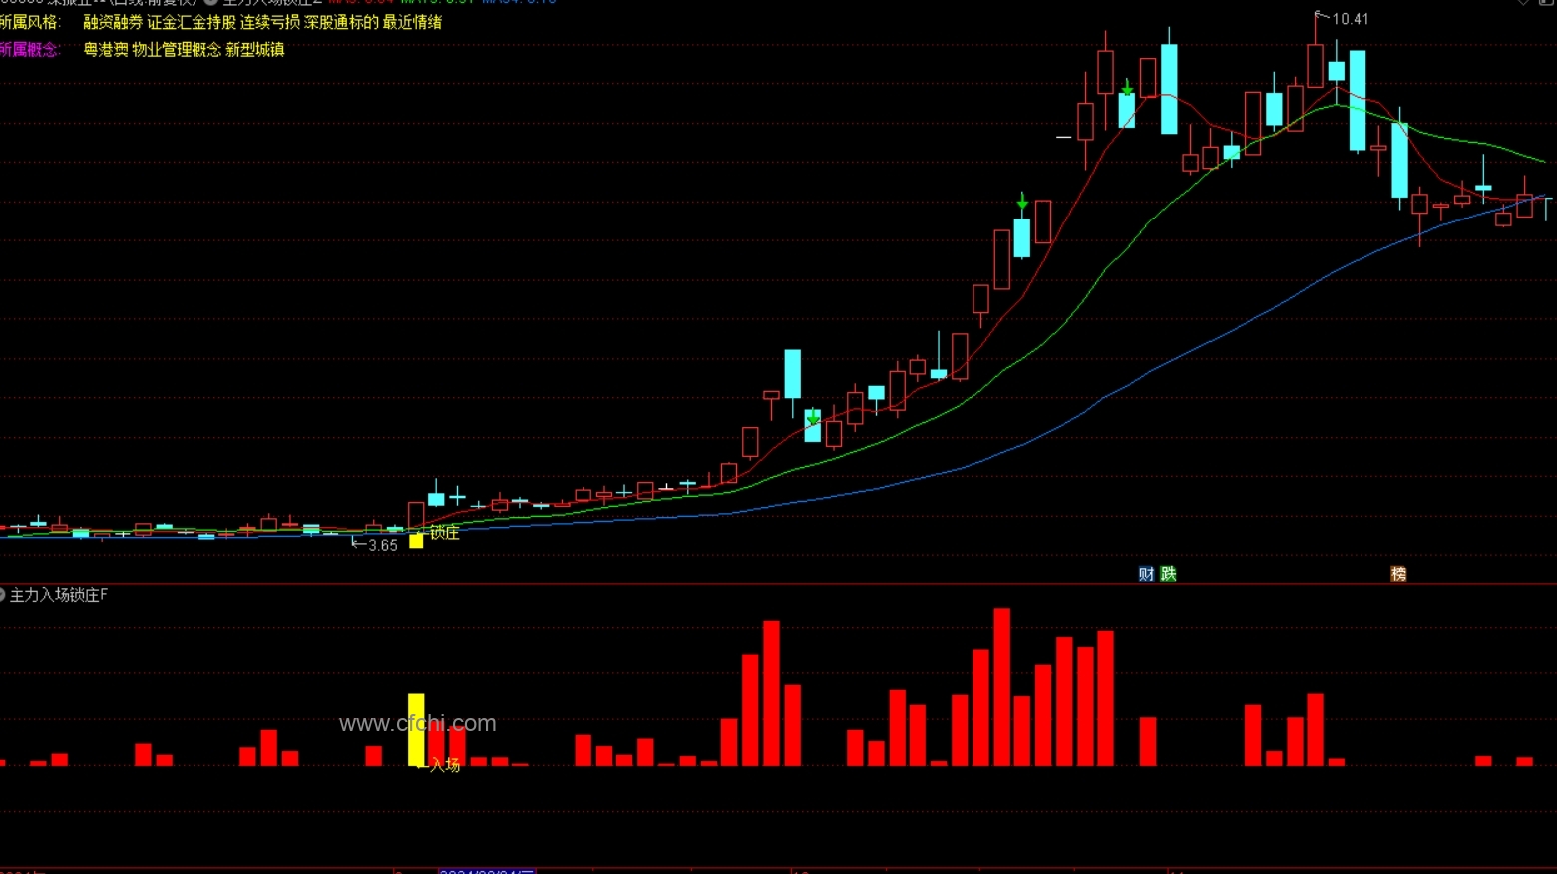This screenshot has height=874, width=1557.
Task: Click the 深股通标的 style tag
Action: click(341, 22)
